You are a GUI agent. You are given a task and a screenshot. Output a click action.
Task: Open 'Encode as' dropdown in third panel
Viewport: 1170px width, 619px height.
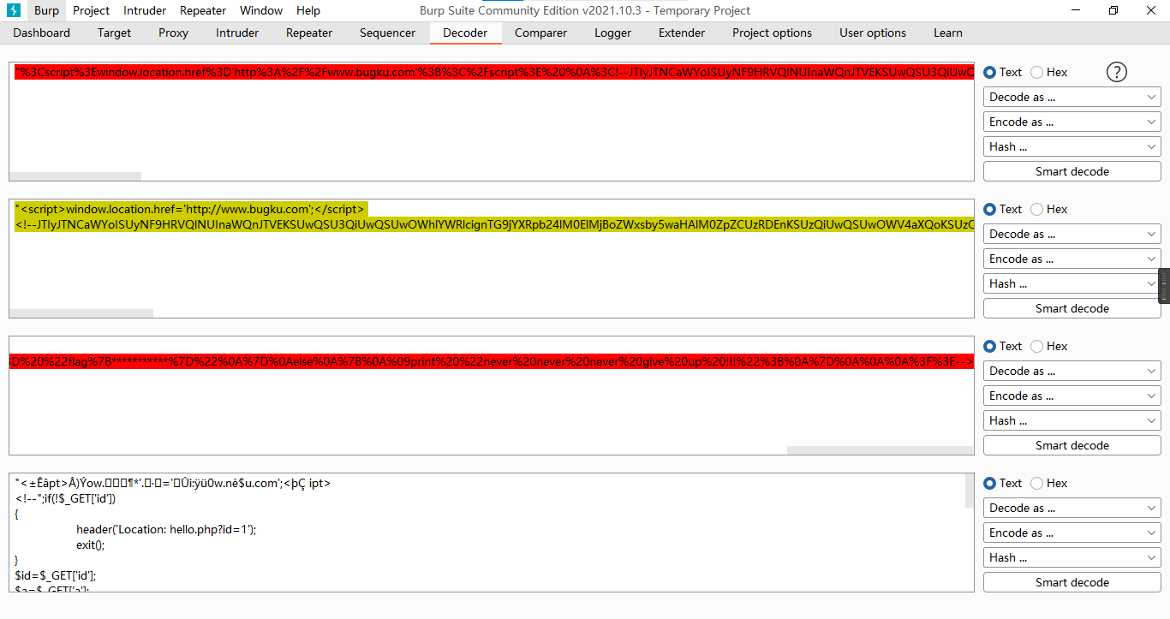tap(1072, 396)
